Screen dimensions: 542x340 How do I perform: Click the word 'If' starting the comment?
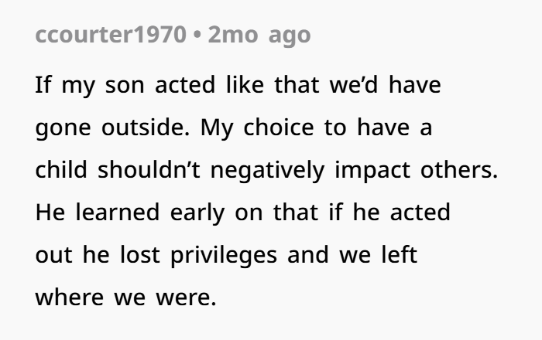click(x=43, y=85)
